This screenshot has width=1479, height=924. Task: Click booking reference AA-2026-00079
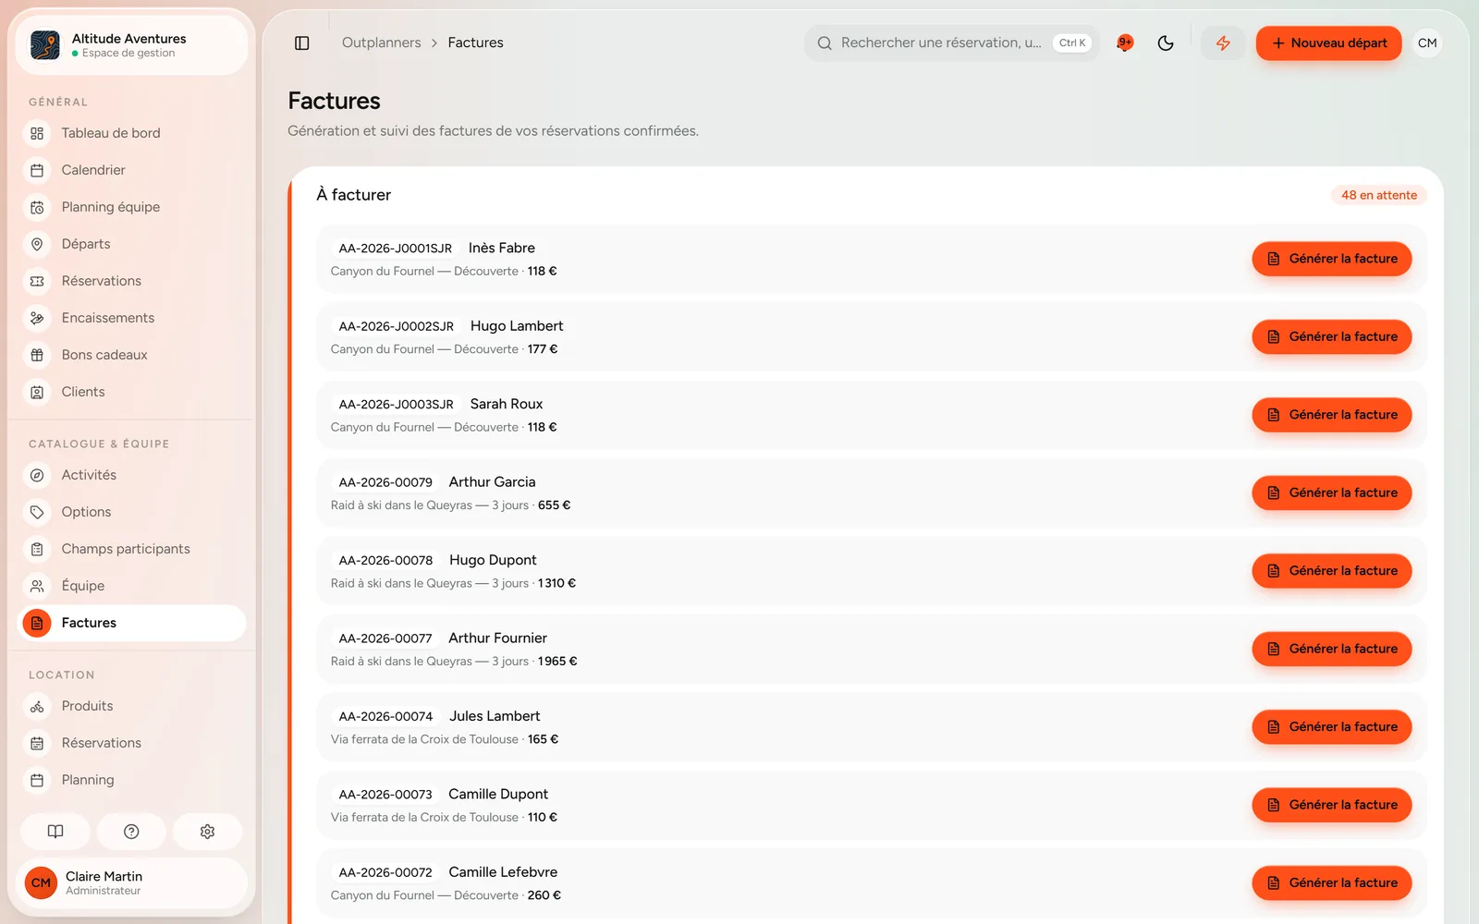point(385,482)
